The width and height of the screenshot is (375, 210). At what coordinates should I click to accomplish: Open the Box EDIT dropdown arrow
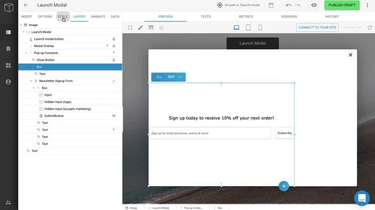coord(180,77)
